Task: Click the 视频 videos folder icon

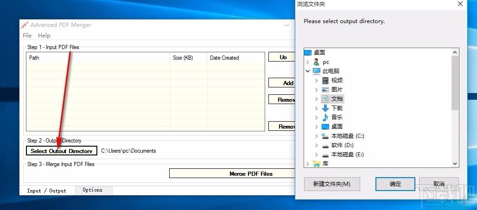Action: coord(325,80)
